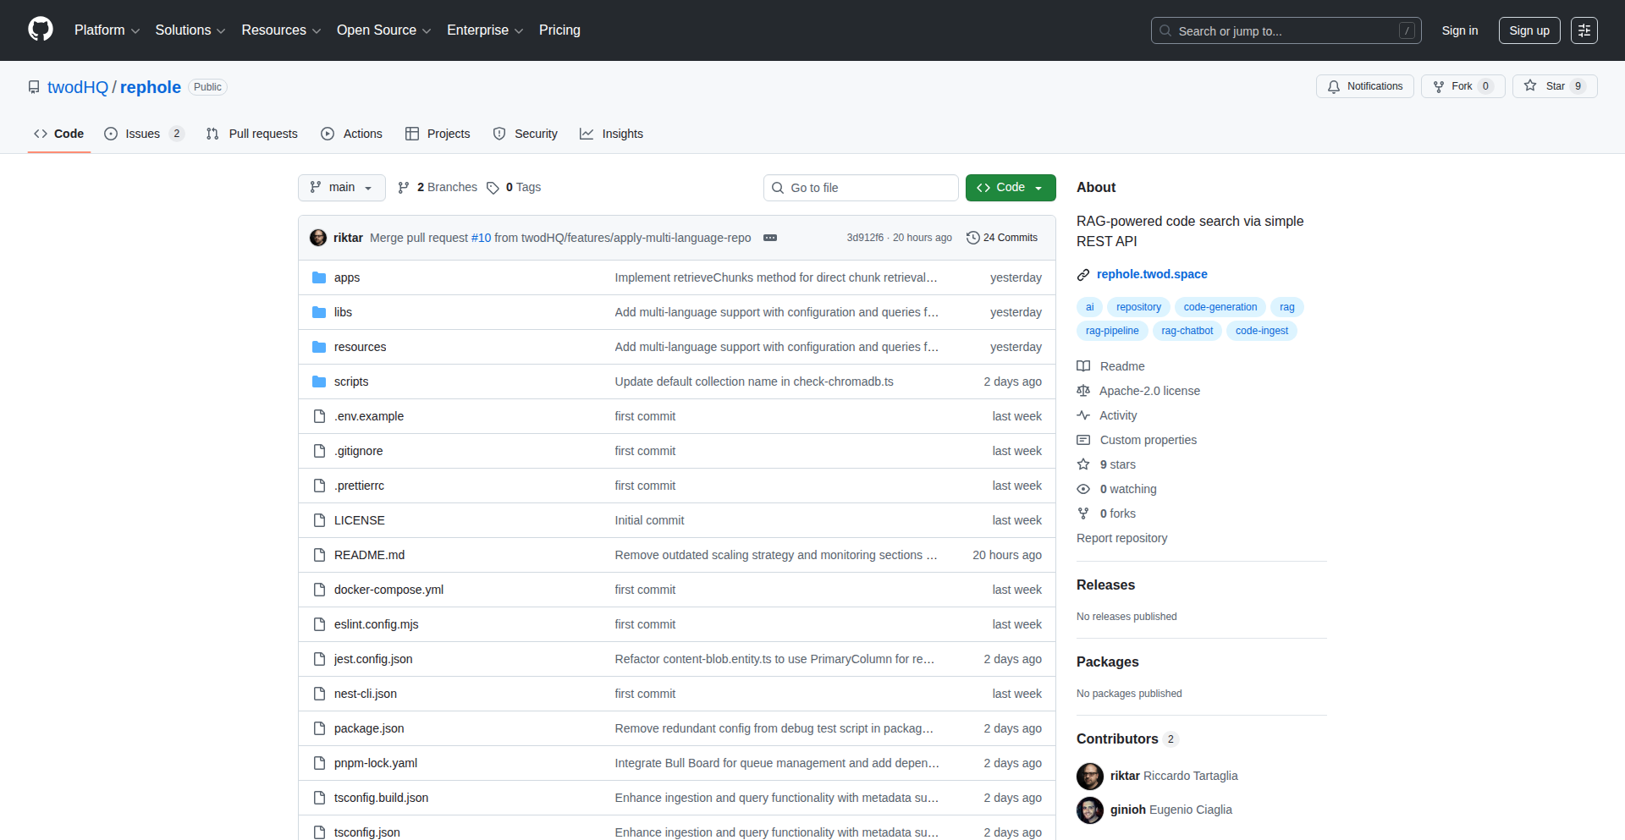Image resolution: width=1625 pixels, height=840 pixels.
Task: Click the Sign up button
Action: 1529,30
